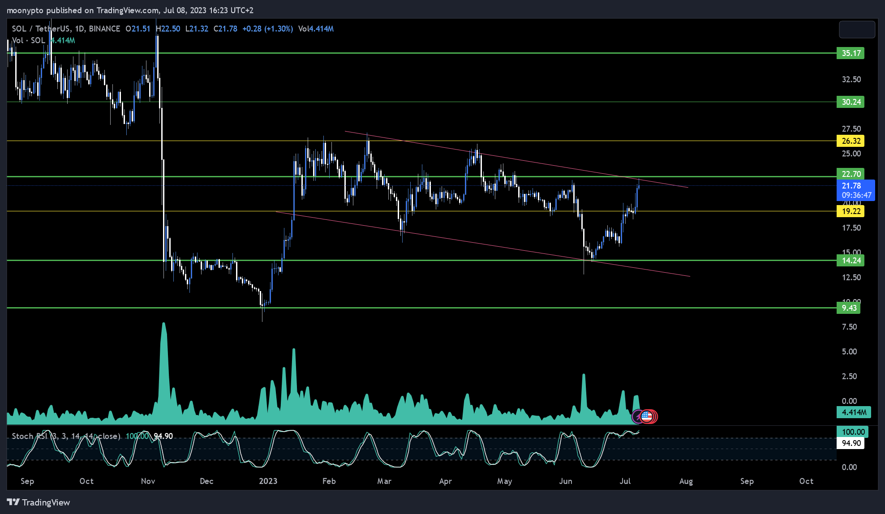Click the Nov label on time axis
Screen dimensions: 885x514
click(x=148, y=481)
